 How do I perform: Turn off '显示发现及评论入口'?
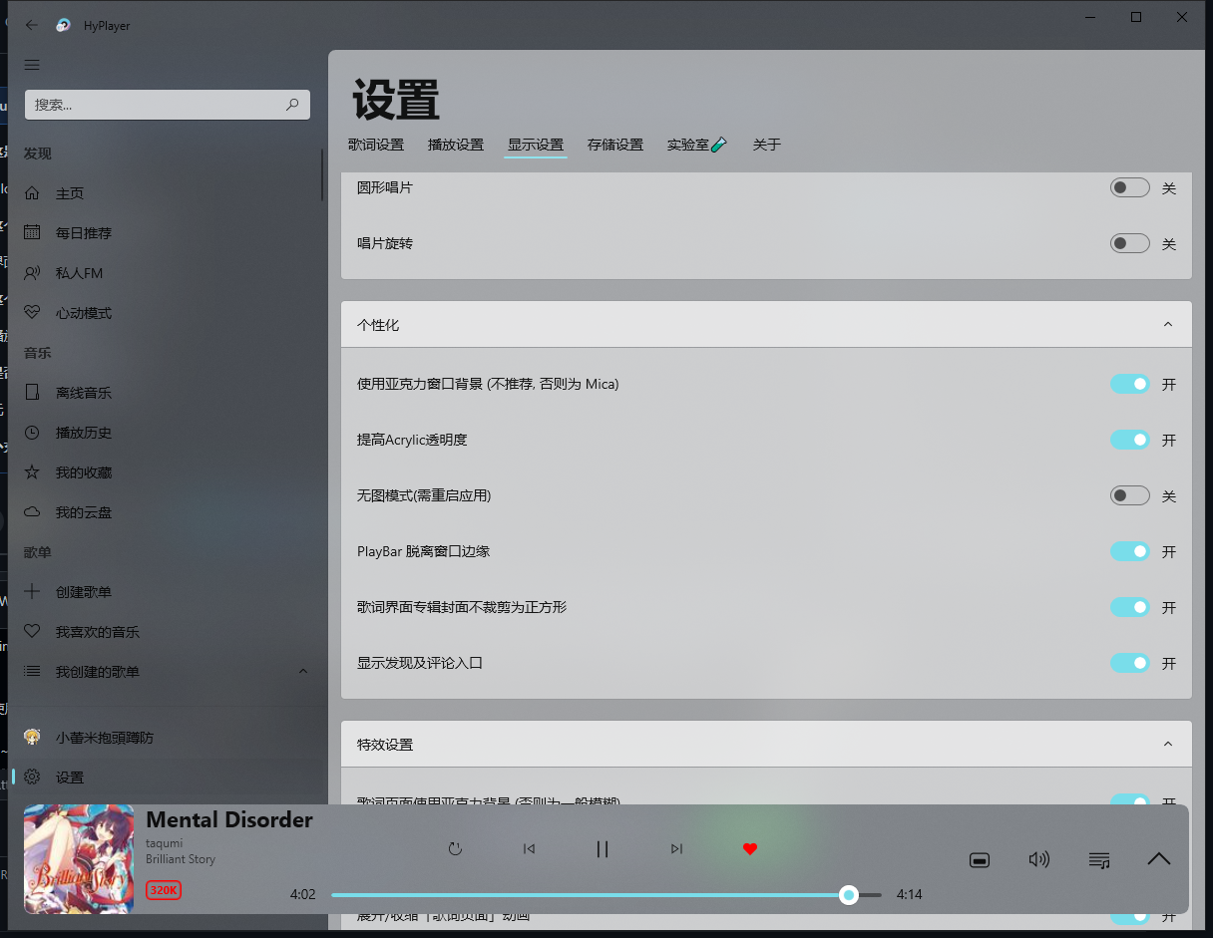coord(1129,663)
